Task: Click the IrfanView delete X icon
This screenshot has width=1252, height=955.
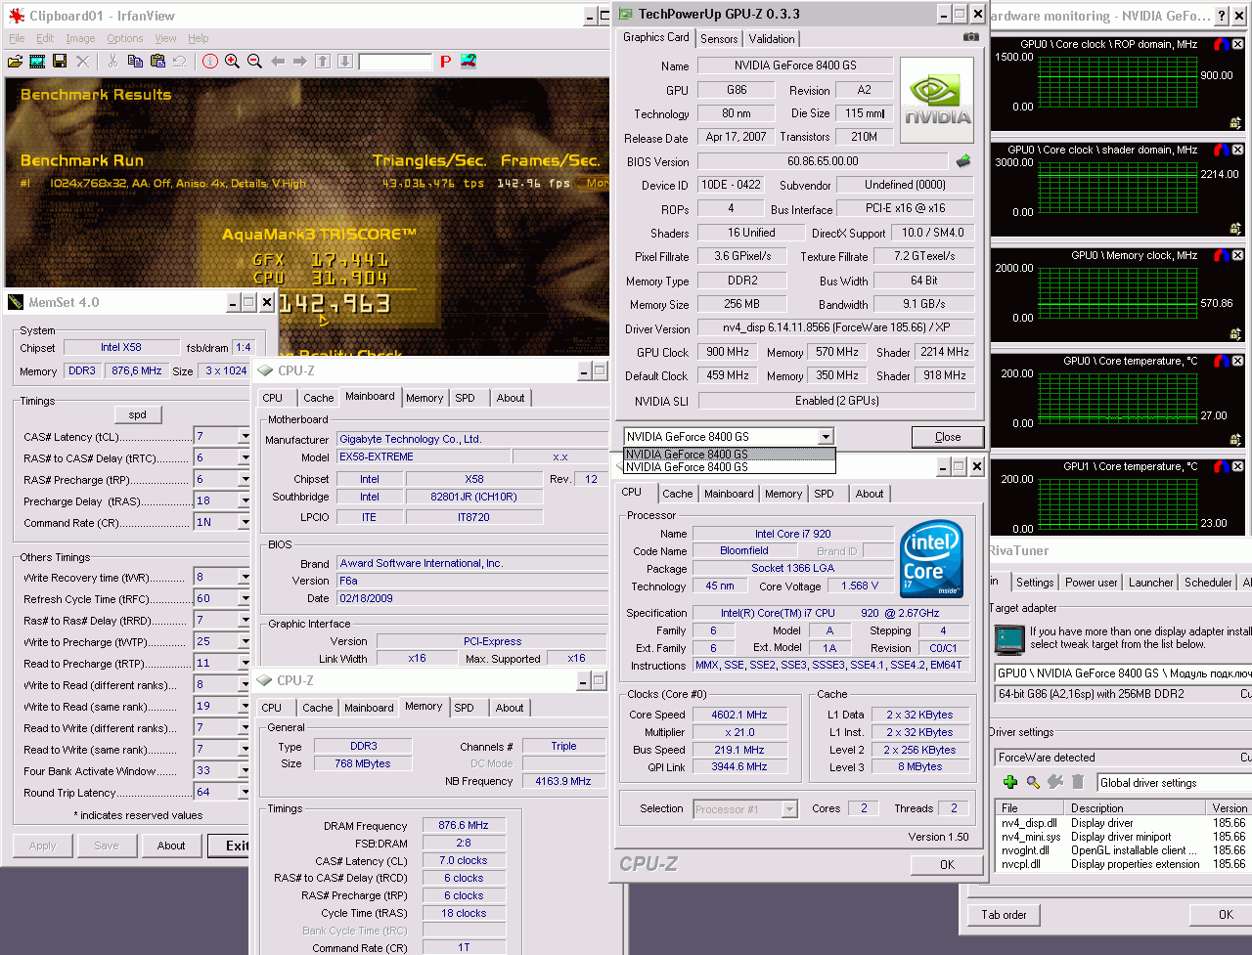Action: [x=82, y=62]
